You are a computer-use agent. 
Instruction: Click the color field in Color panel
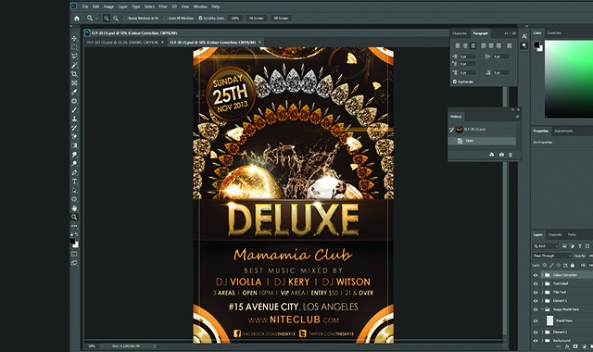(x=569, y=79)
